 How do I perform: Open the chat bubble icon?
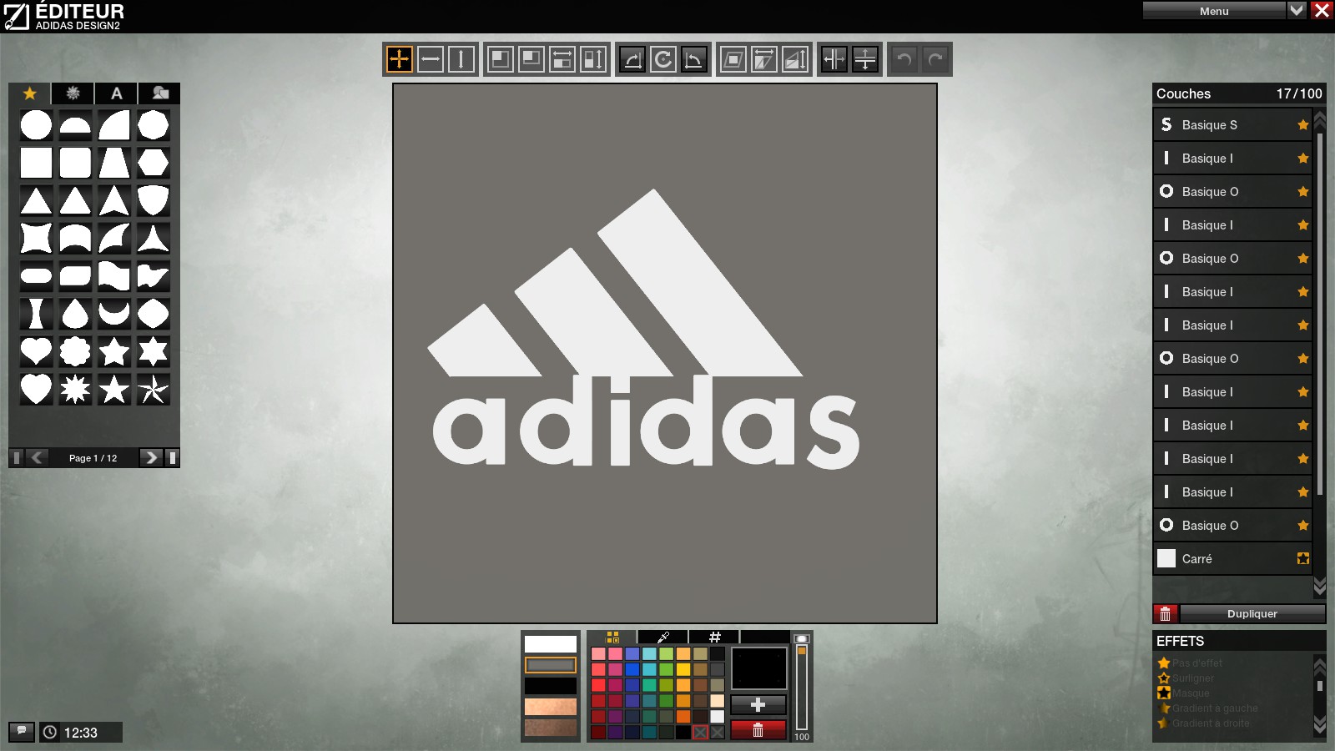pos(22,732)
